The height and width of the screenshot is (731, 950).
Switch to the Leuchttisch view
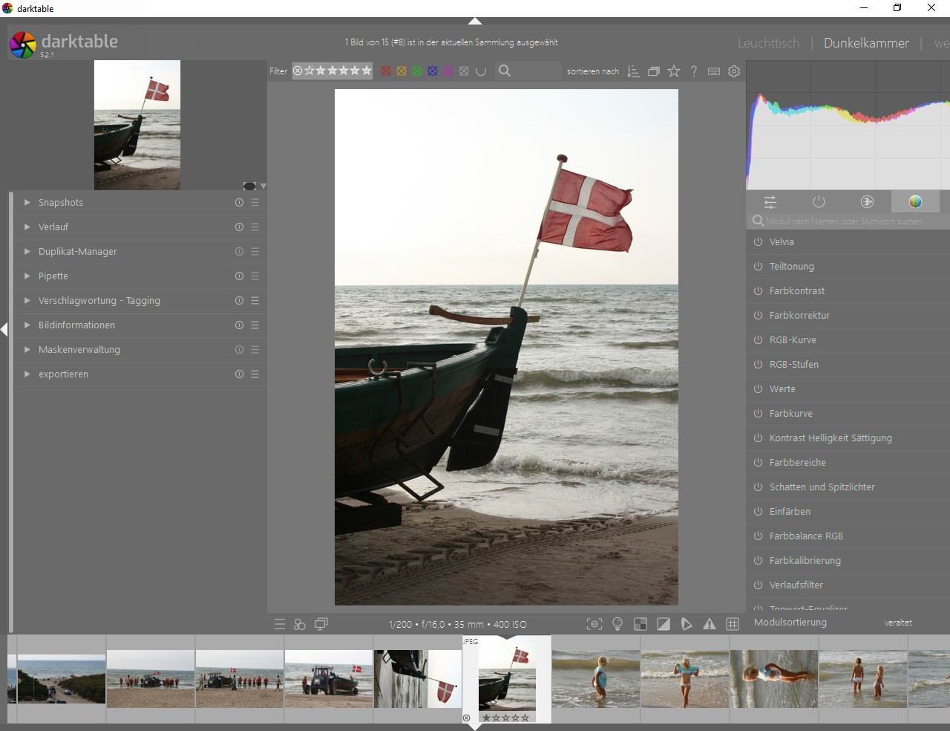pyautogui.click(x=768, y=43)
